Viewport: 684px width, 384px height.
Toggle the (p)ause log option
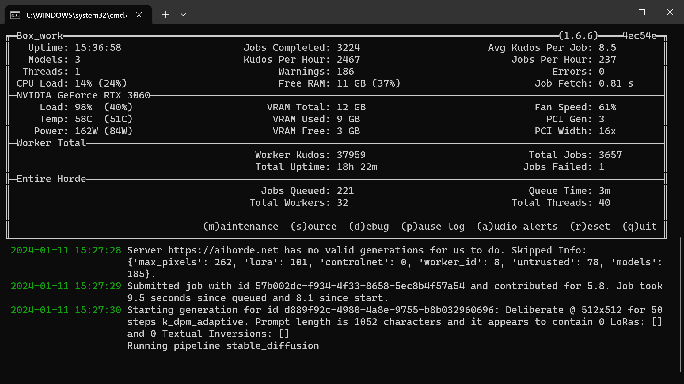click(x=433, y=226)
